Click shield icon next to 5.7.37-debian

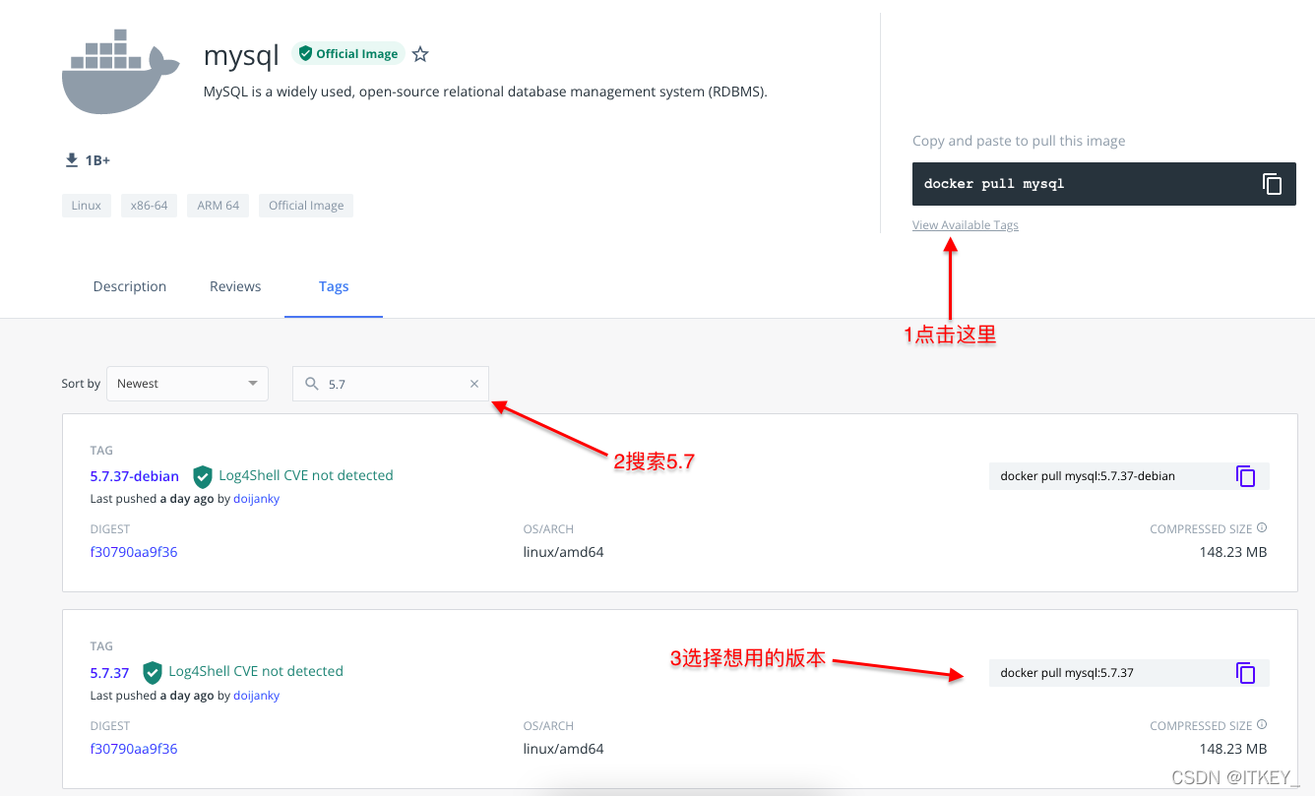pos(203,476)
